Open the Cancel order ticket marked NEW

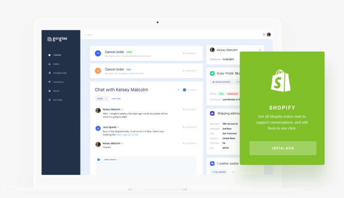point(146,71)
